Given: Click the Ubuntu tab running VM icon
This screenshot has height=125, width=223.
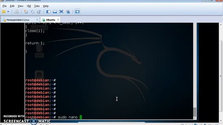Looking at the screenshot, I should 44,20.
